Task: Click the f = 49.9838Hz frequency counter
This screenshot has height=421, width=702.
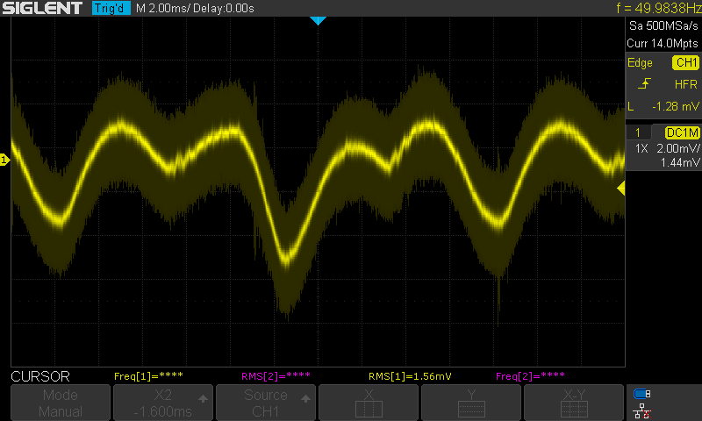Action: pyautogui.click(x=659, y=8)
